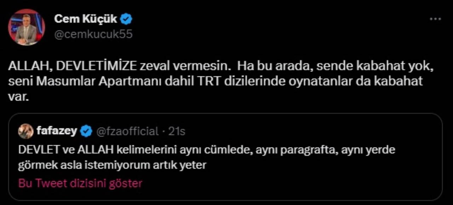Open the three-dot more options menu

click(x=435, y=19)
